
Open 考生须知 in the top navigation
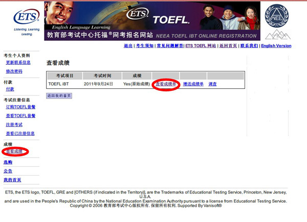coord(144,46)
